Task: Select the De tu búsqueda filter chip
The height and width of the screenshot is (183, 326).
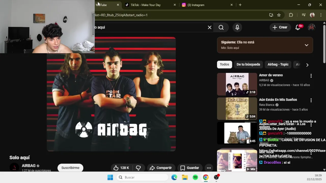Action: coord(248,64)
